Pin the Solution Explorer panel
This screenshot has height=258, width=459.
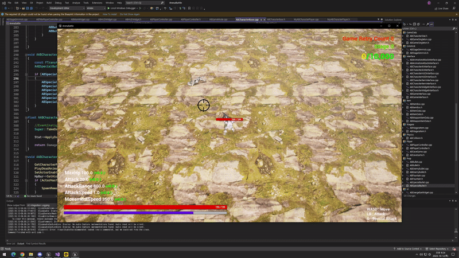pyautogui.click(x=453, y=19)
